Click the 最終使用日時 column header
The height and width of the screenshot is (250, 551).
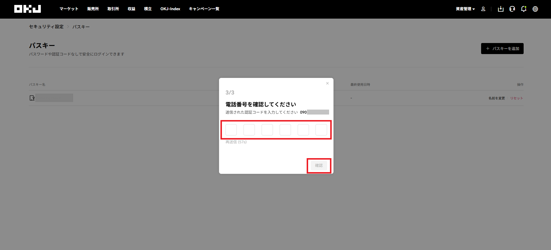pos(360,85)
